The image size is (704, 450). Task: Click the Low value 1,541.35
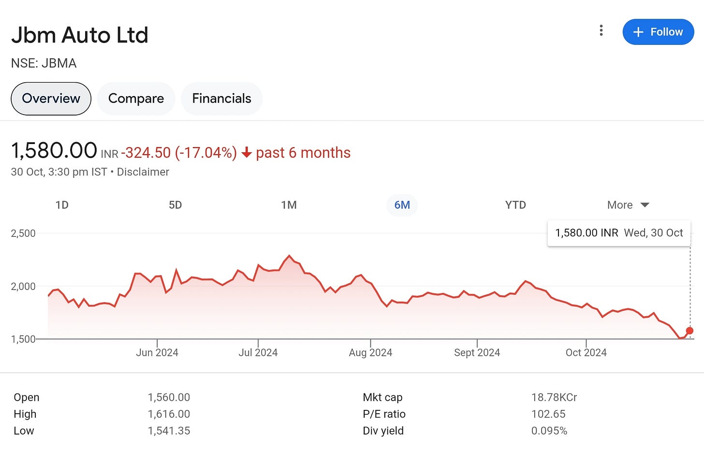[x=169, y=431]
